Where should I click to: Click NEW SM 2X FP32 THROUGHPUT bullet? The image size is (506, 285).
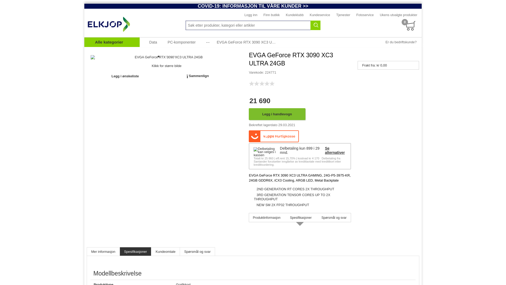click(283, 205)
